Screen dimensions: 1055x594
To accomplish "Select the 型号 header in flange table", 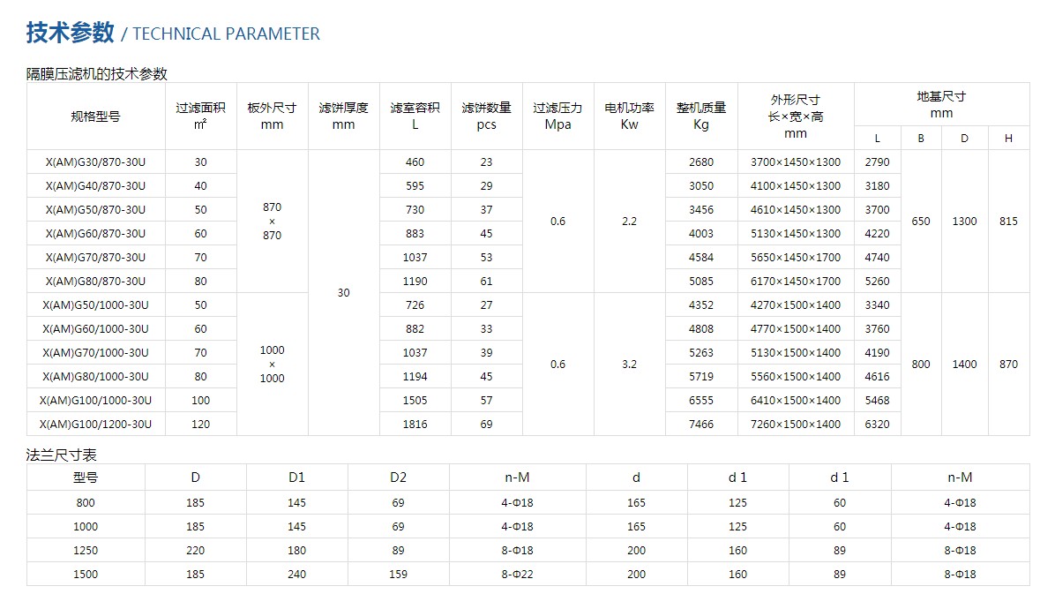I will pos(86,477).
